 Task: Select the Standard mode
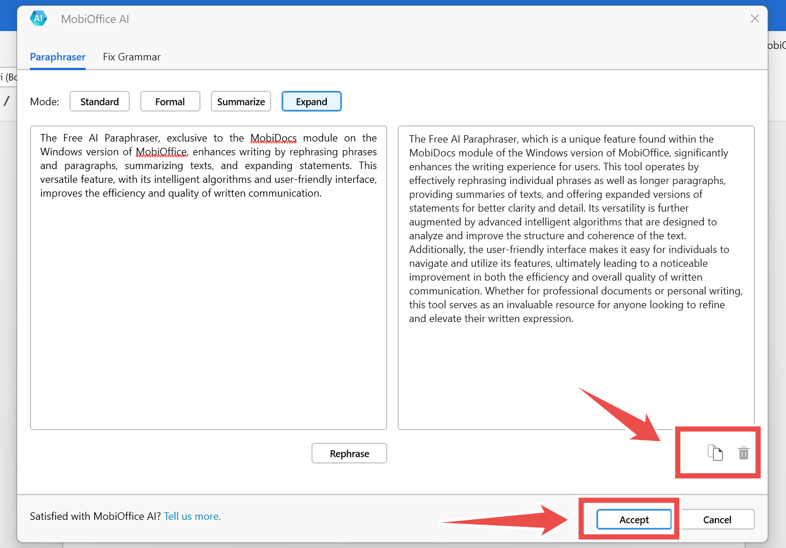tap(99, 102)
